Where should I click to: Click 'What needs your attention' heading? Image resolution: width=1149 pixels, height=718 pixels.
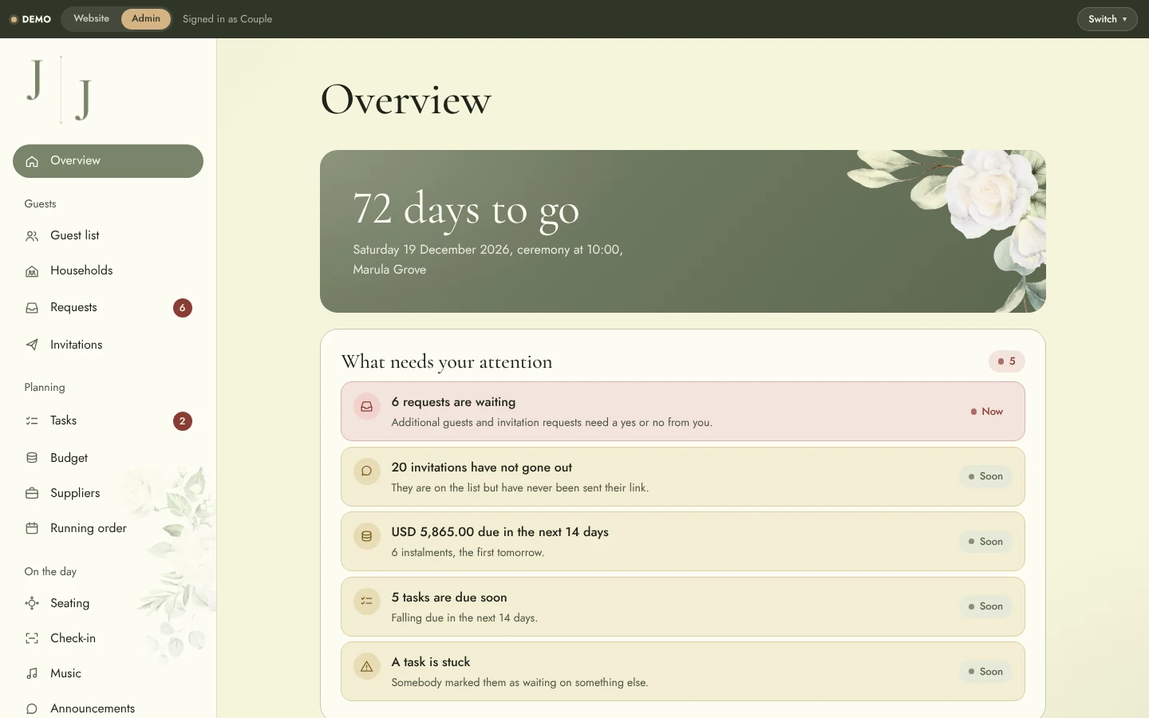click(x=447, y=362)
